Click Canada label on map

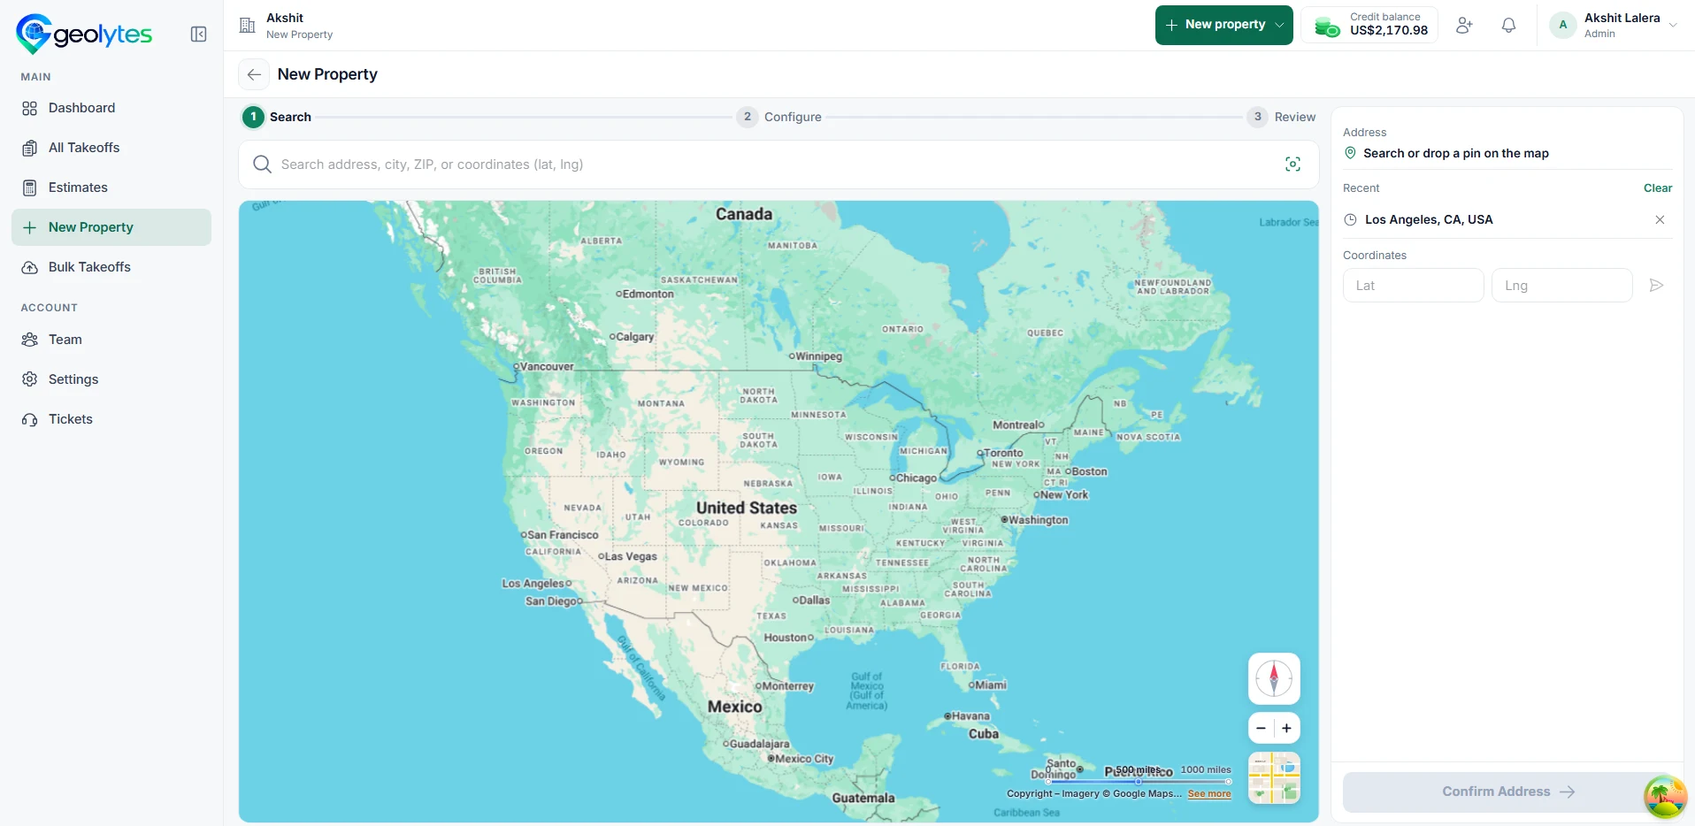[744, 214]
